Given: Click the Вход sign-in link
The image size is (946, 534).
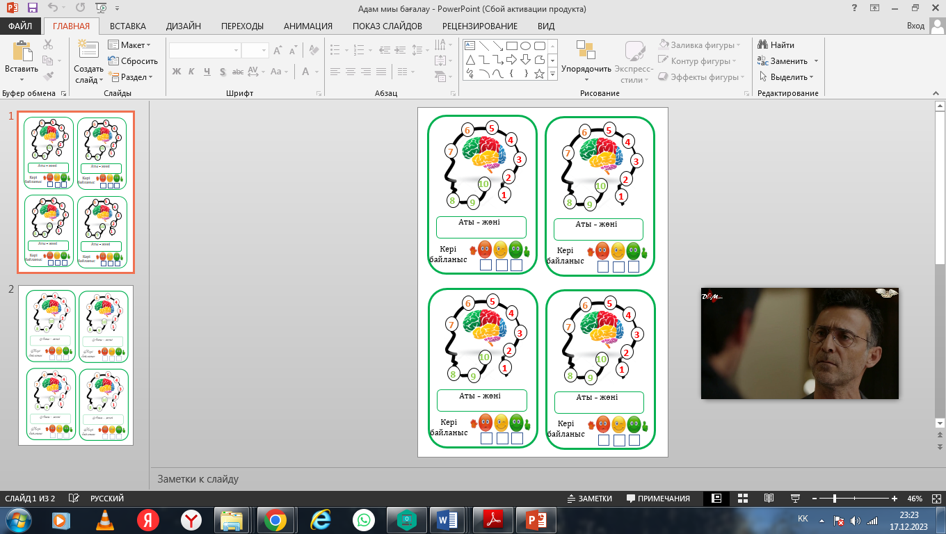Looking at the screenshot, I should coord(915,26).
